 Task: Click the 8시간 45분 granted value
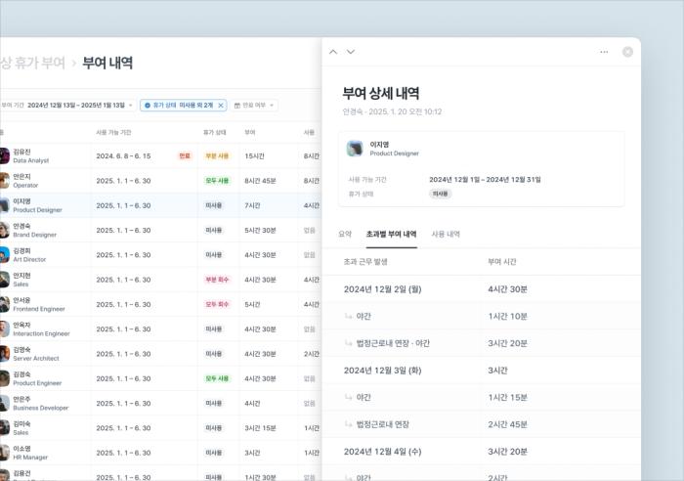pos(260,181)
